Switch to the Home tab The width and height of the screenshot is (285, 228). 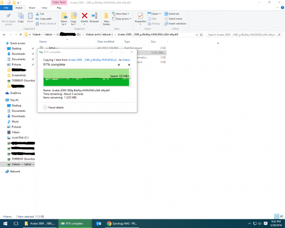19,8
